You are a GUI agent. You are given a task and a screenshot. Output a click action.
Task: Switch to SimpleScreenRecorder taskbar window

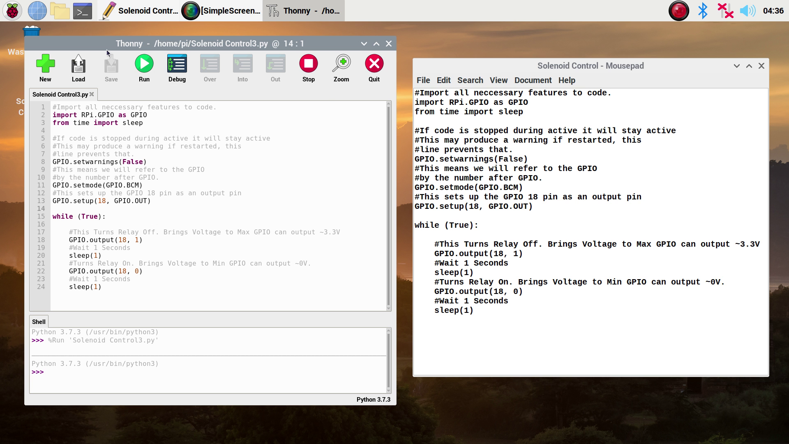(x=222, y=11)
